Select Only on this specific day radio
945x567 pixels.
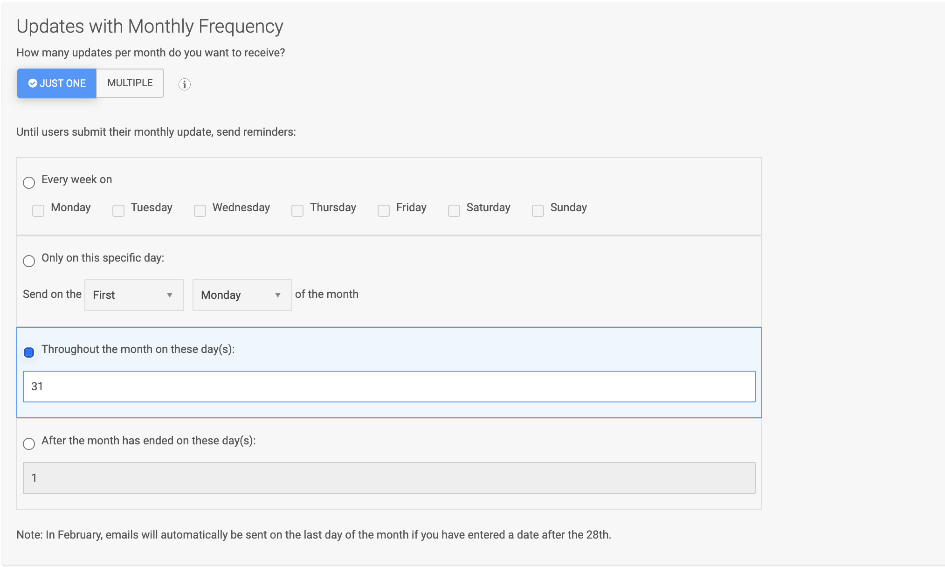coord(29,261)
